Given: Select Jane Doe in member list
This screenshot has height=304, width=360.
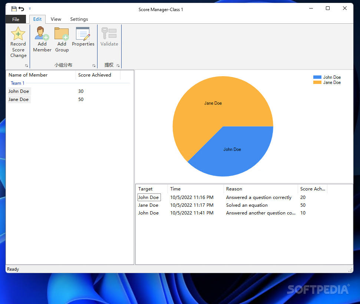Looking at the screenshot, I should pos(19,99).
